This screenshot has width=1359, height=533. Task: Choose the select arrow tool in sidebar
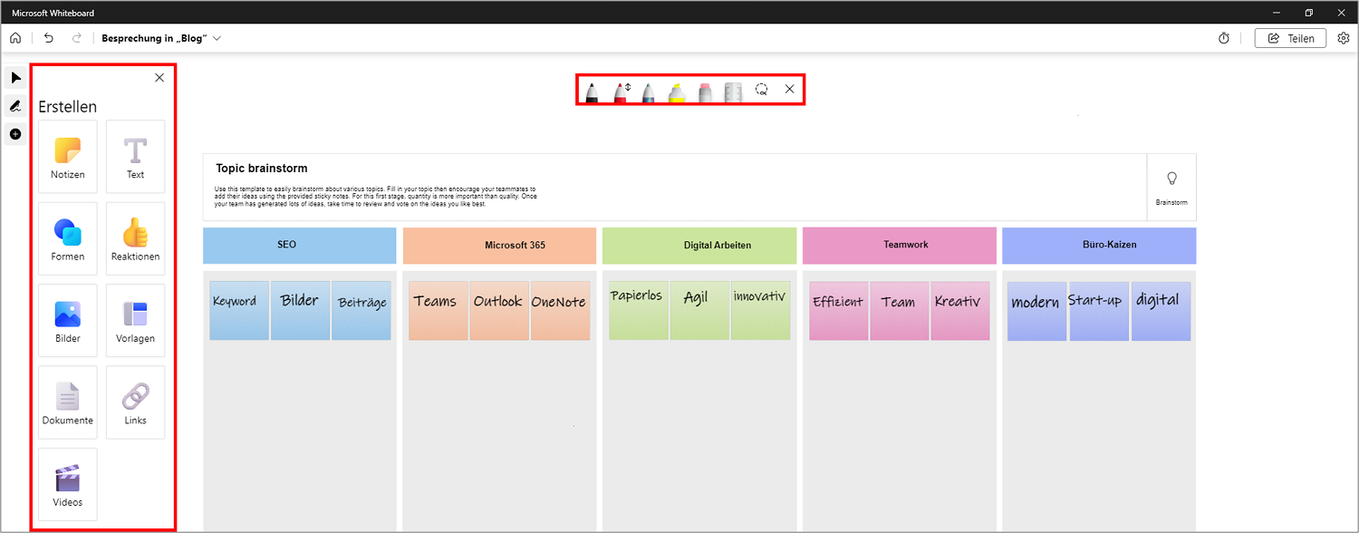click(15, 78)
